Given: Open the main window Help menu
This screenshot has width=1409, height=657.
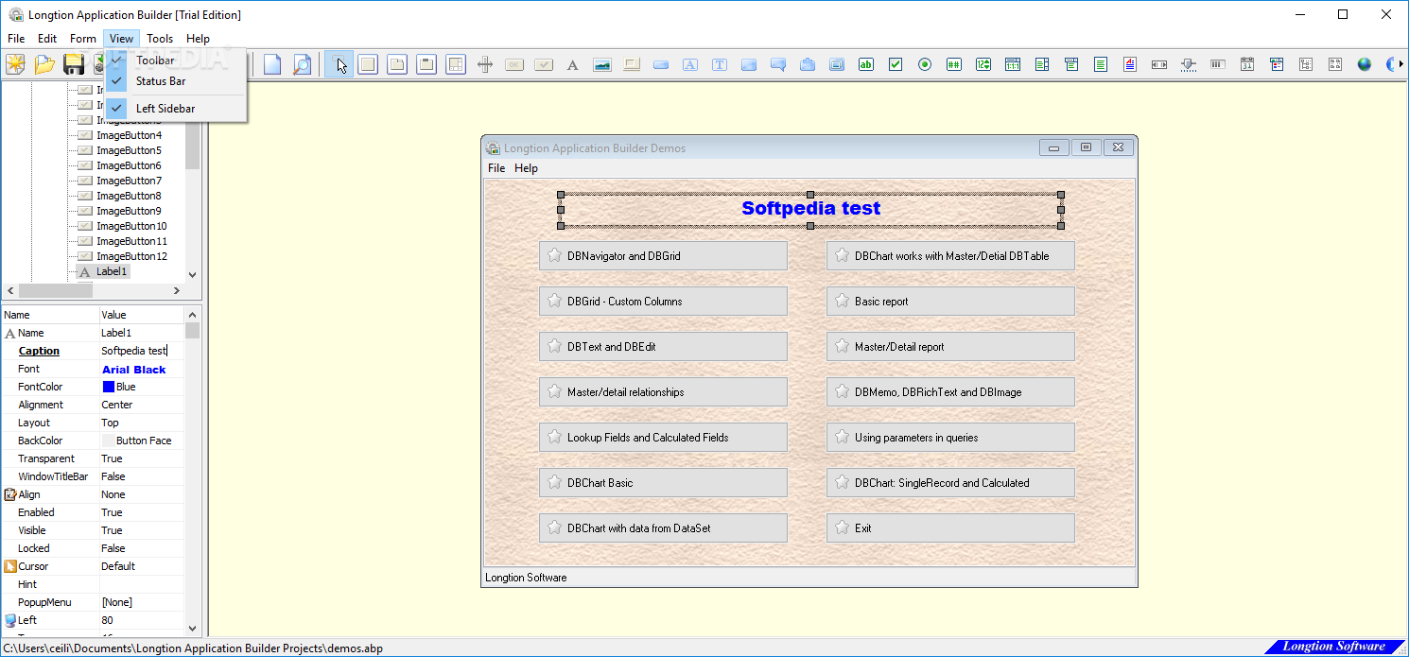Looking at the screenshot, I should click(x=198, y=39).
